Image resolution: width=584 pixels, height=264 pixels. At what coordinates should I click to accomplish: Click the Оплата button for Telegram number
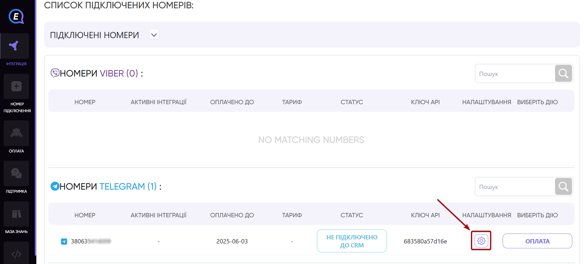tap(537, 241)
